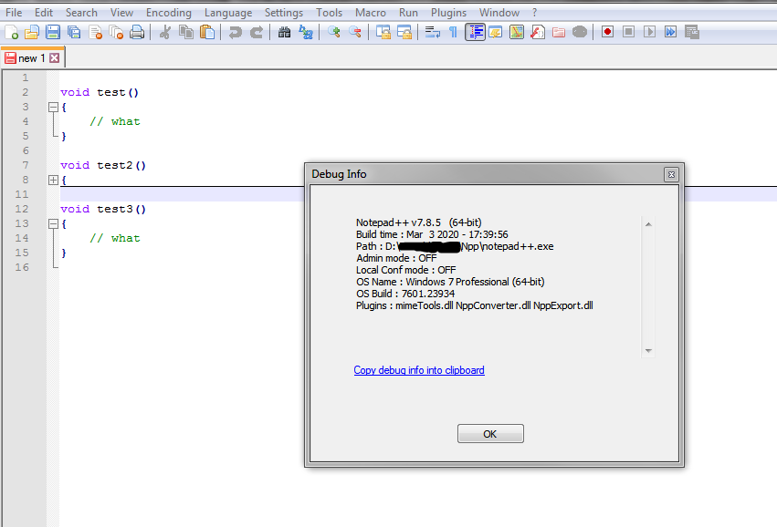The image size is (777, 527).
Task: Open the File menu
Action: pyautogui.click(x=14, y=13)
